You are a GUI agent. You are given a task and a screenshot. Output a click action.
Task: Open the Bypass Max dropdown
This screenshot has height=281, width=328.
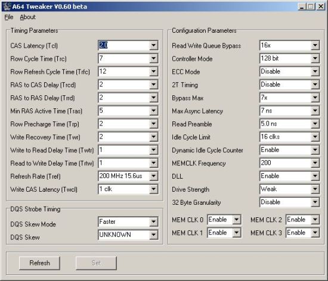tap(315, 98)
